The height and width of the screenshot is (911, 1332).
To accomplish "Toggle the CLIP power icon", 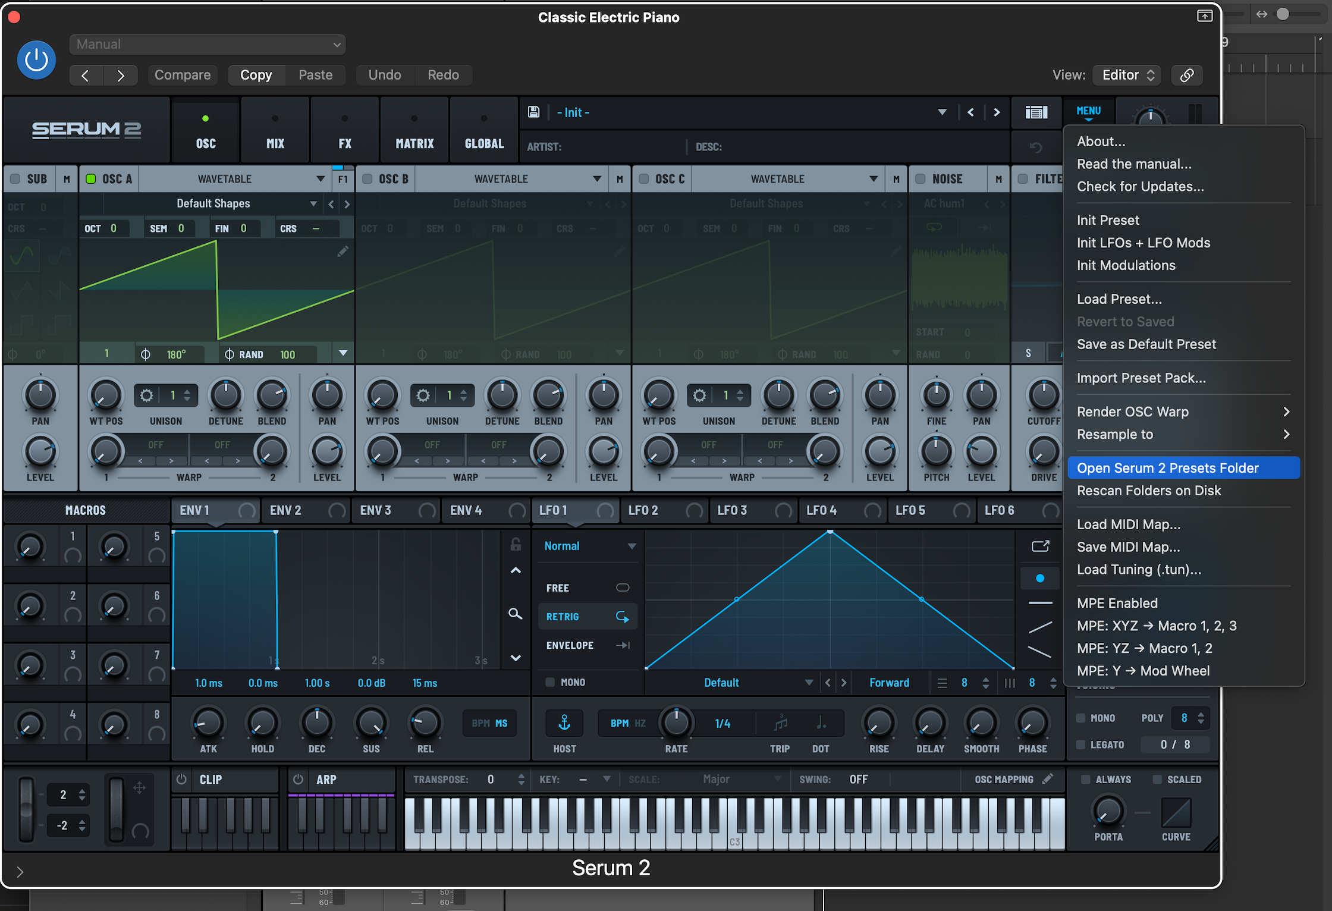I will pos(182,780).
